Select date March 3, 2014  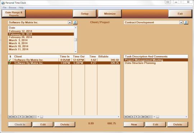pyautogui.click(x=41, y=40)
